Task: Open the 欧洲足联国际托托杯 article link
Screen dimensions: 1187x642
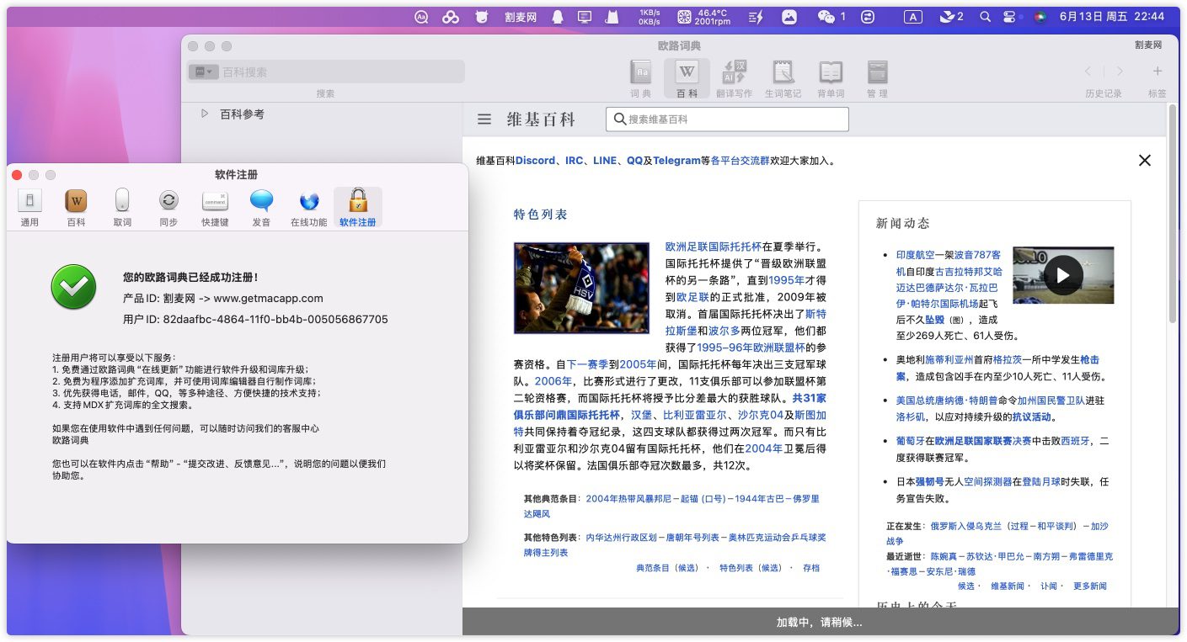Action: click(714, 247)
